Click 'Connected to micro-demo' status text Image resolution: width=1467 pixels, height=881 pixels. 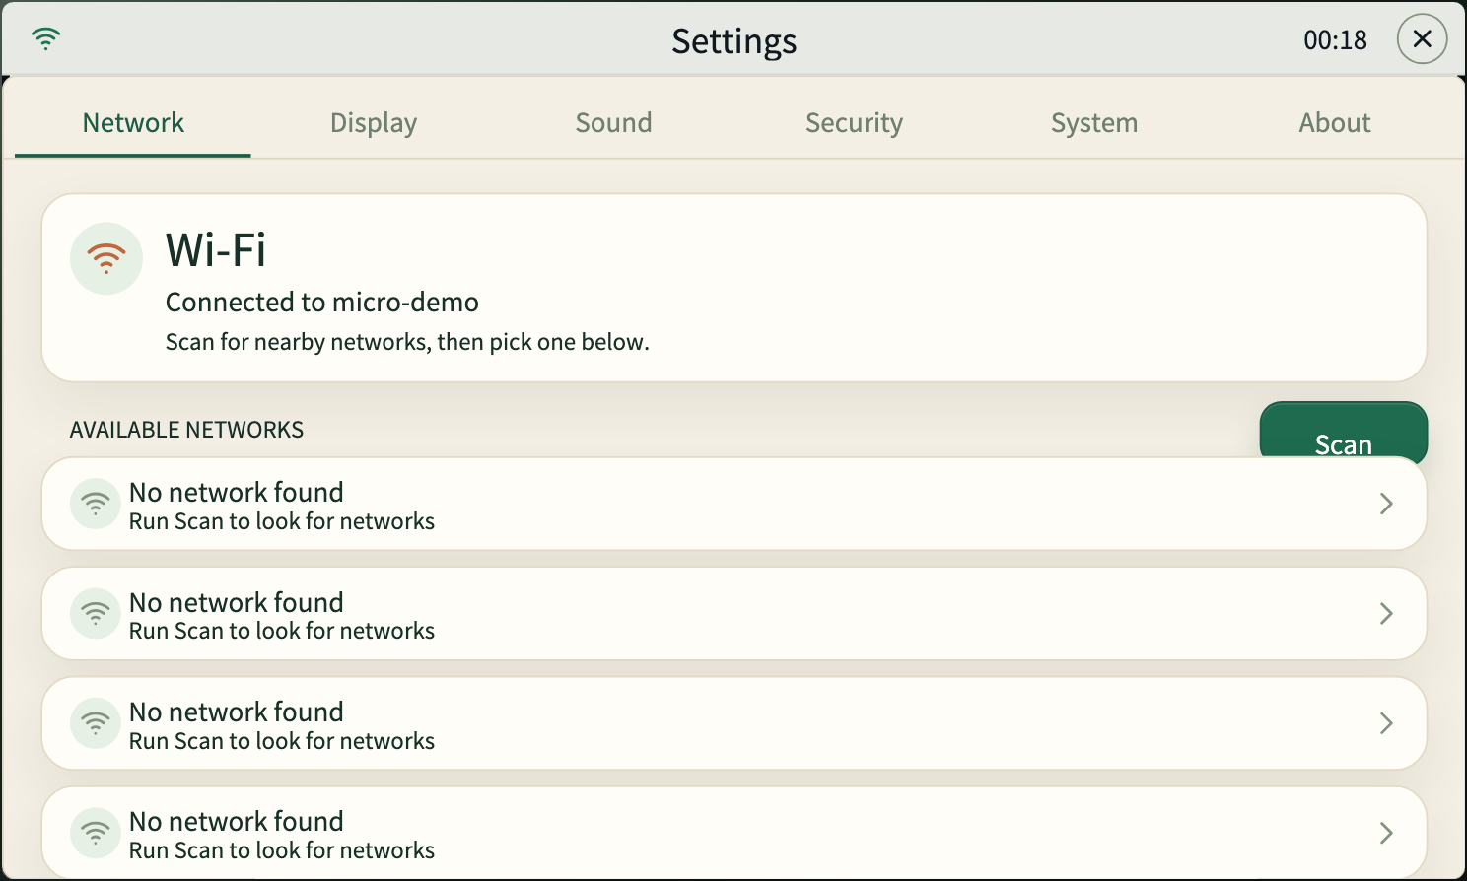[x=322, y=303]
